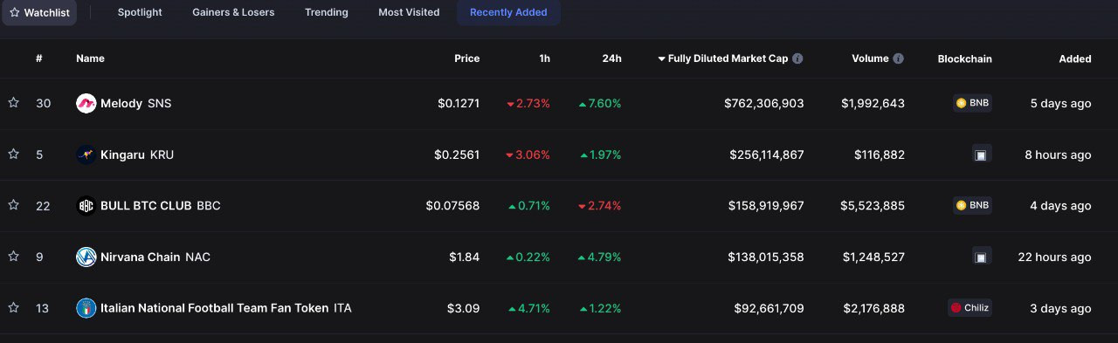This screenshot has height=343, width=1118.
Task: Click the Nirvana Chain logo icon
Action: [x=86, y=257]
